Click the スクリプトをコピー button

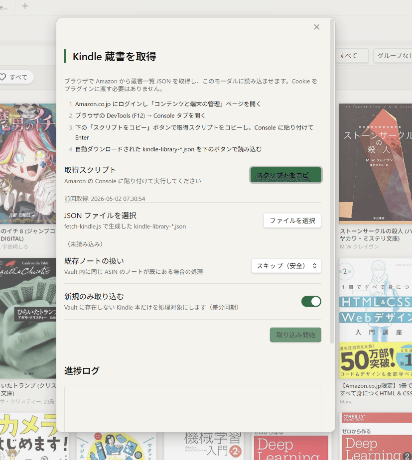click(286, 175)
